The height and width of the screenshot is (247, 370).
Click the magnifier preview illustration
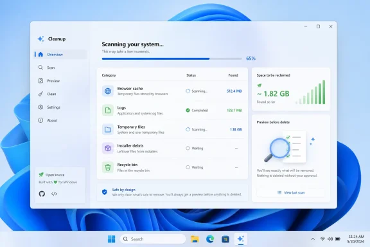tap(289, 147)
